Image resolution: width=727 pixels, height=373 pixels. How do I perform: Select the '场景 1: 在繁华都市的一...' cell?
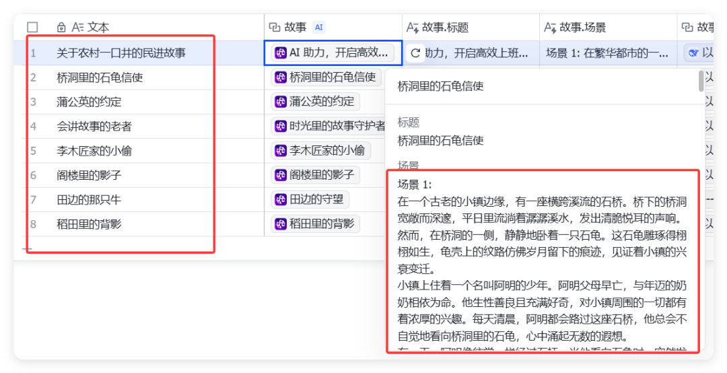tap(608, 53)
